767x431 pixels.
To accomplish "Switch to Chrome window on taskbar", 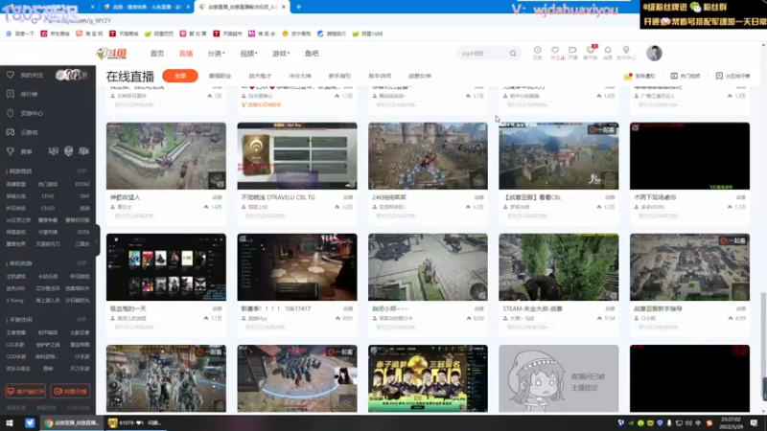I will (71, 422).
